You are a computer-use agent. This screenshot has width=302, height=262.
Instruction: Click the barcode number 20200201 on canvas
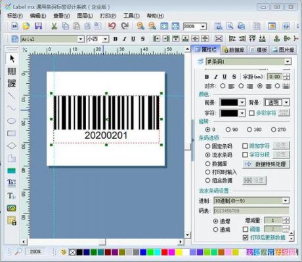coord(106,136)
